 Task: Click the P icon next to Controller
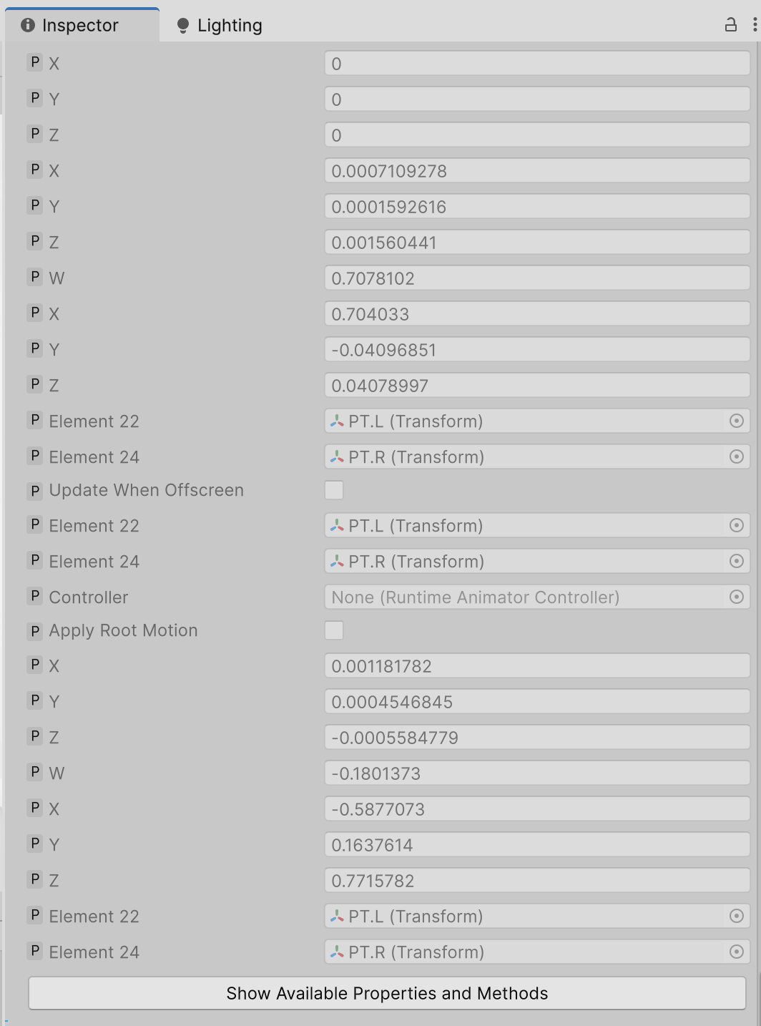point(35,596)
